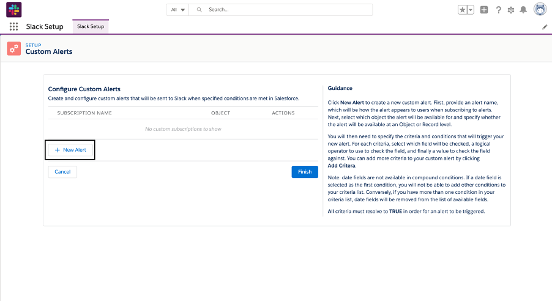Open the Help question mark icon

point(499,10)
